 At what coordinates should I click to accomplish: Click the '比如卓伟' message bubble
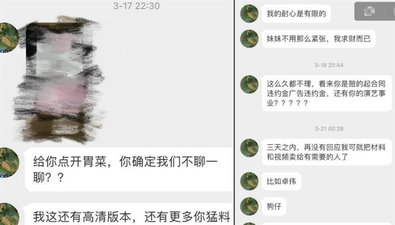[281, 181]
